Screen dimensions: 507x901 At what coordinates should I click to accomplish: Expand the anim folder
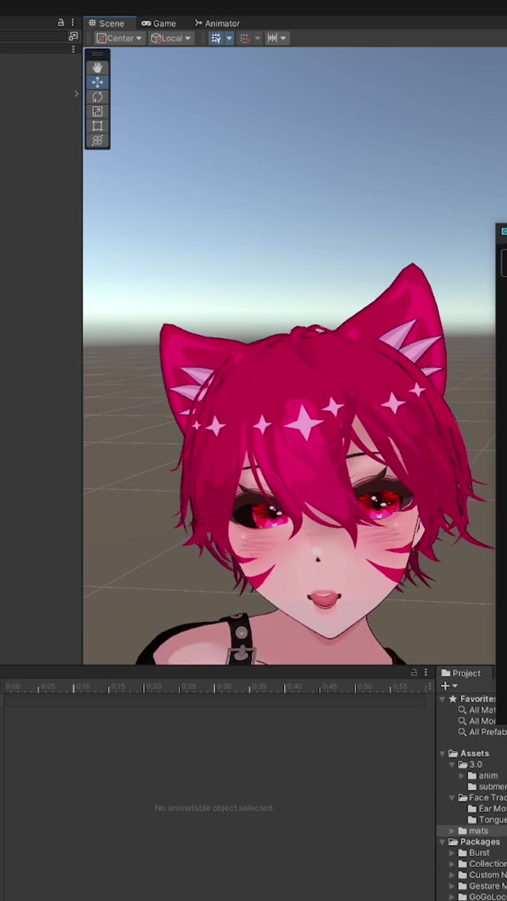coord(461,776)
